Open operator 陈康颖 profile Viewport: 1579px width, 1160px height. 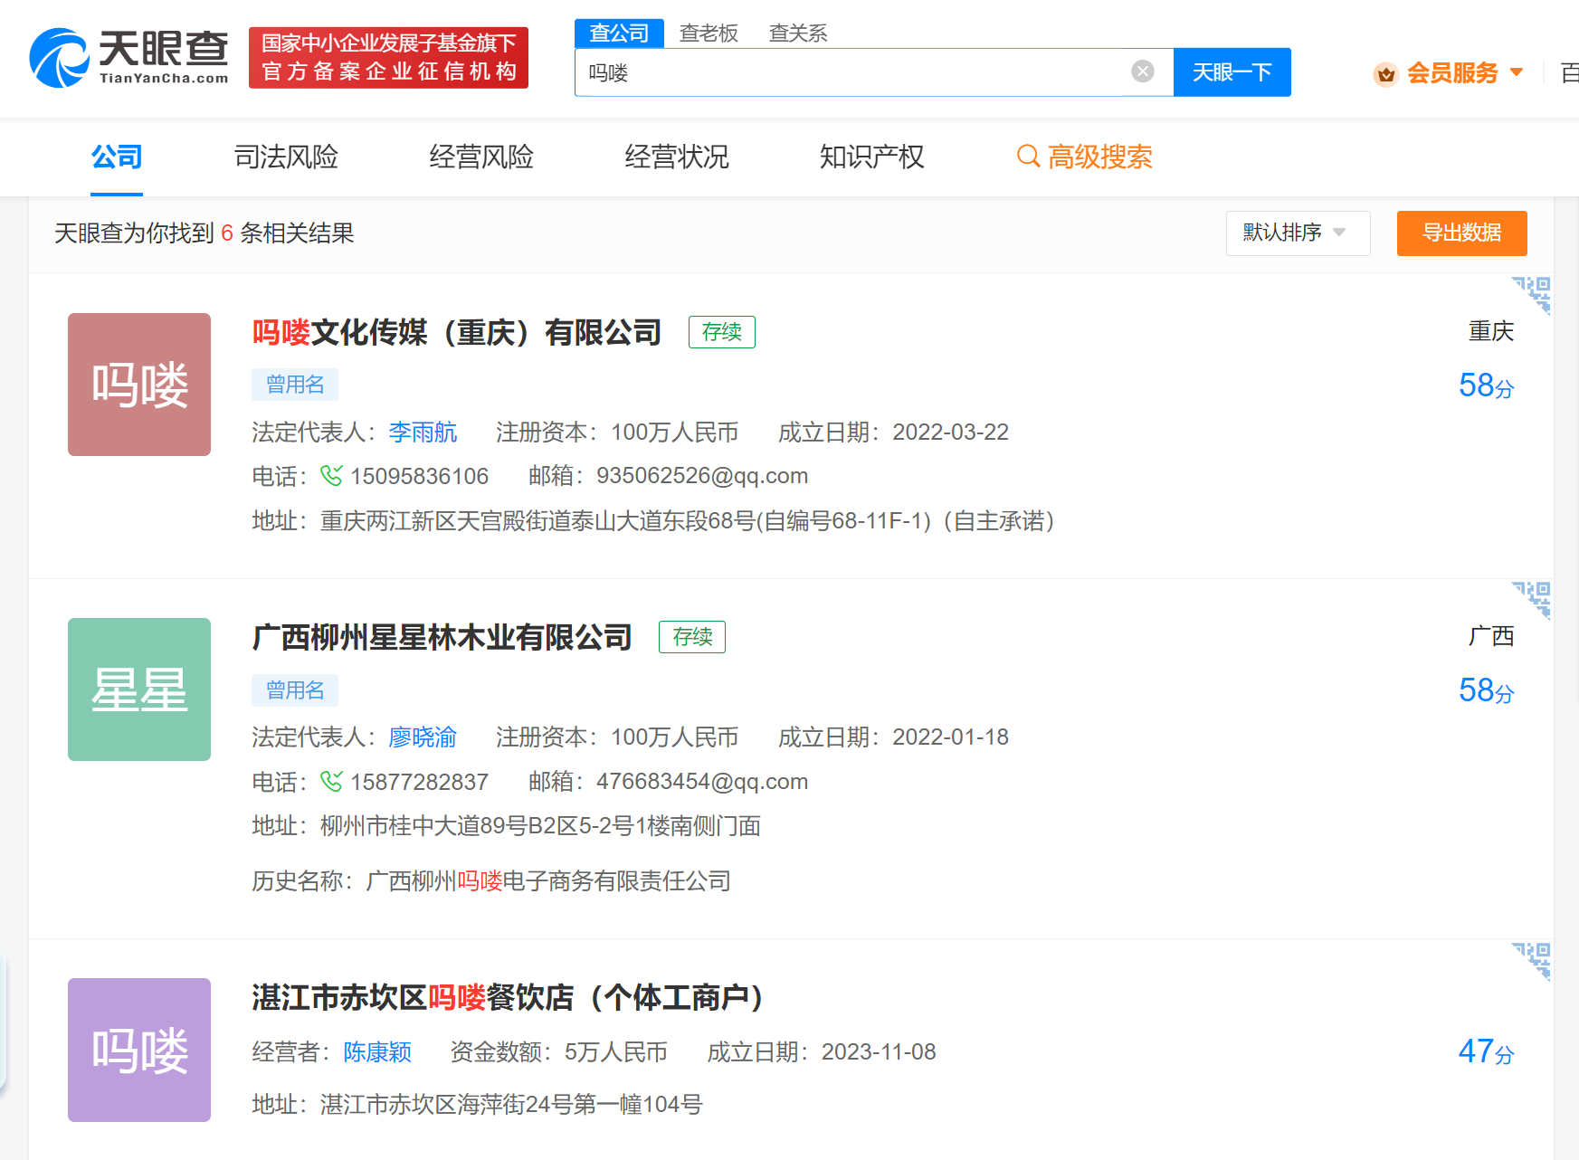(377, 1052)
